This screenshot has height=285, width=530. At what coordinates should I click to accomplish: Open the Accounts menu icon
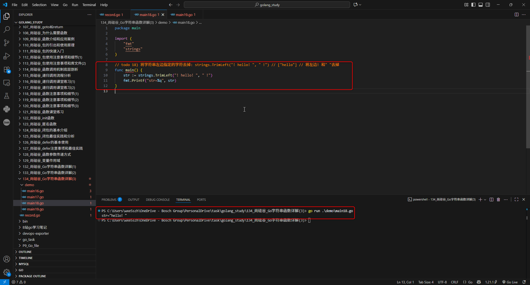coord(7,259)
